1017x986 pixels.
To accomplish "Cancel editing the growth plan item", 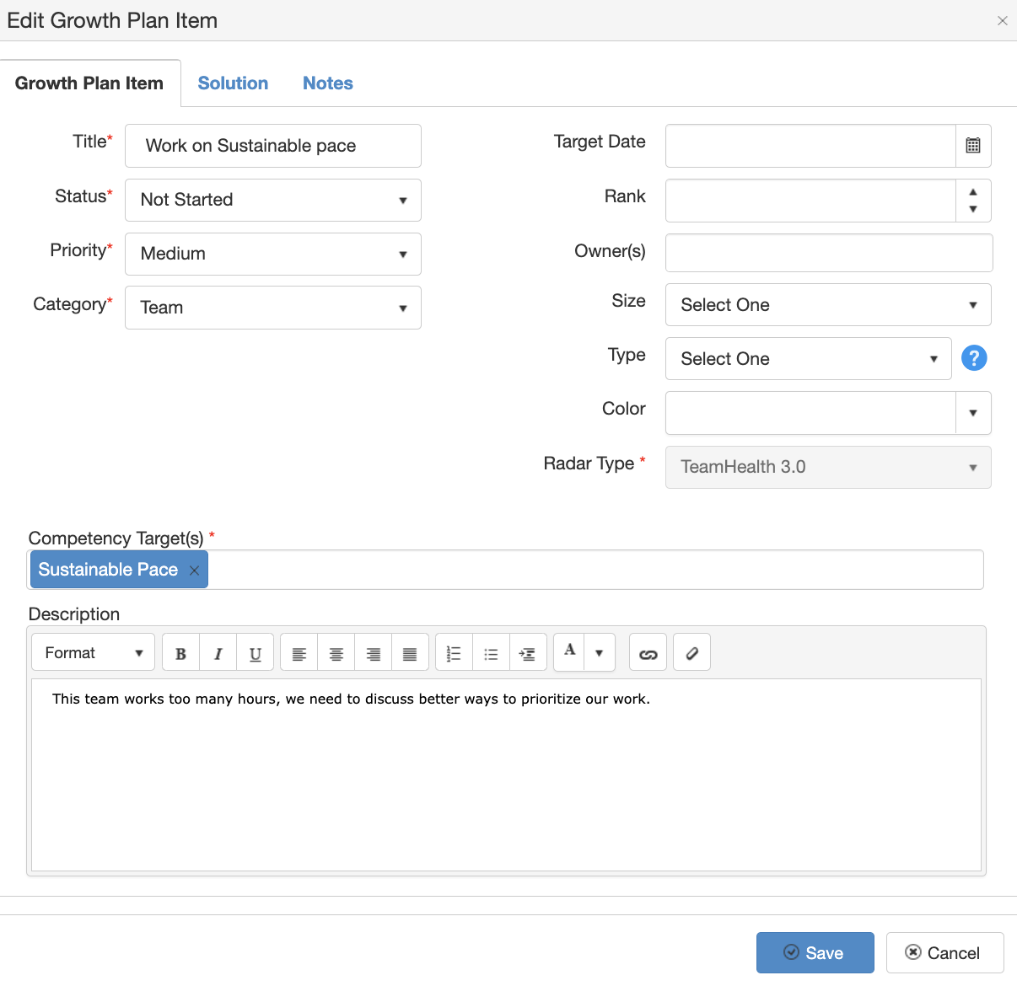I will (x=944, y=953).
